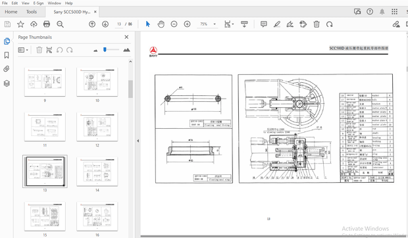408x238 pixels.
Task: Collapse the navigation pane with arrow handle
Action: click(x=138, y=141)
